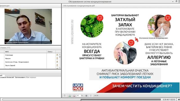The width and height of the screenshot is (180, 101).
Task: Click the participants scrollbar thumb
Action: [60, 57]
